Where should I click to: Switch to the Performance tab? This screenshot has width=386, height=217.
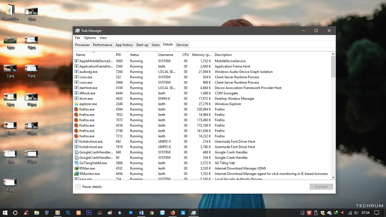pos(103,45)
